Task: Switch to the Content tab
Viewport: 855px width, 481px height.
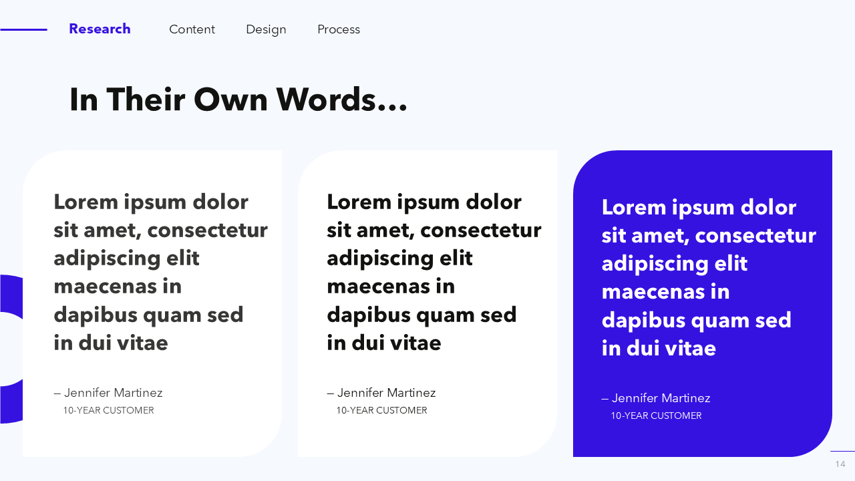Action: coord(192,29)
